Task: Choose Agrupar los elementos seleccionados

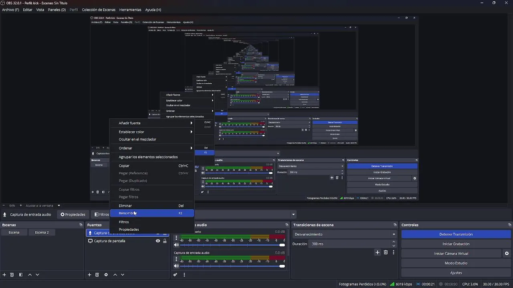Action: (x=152, y=157)
